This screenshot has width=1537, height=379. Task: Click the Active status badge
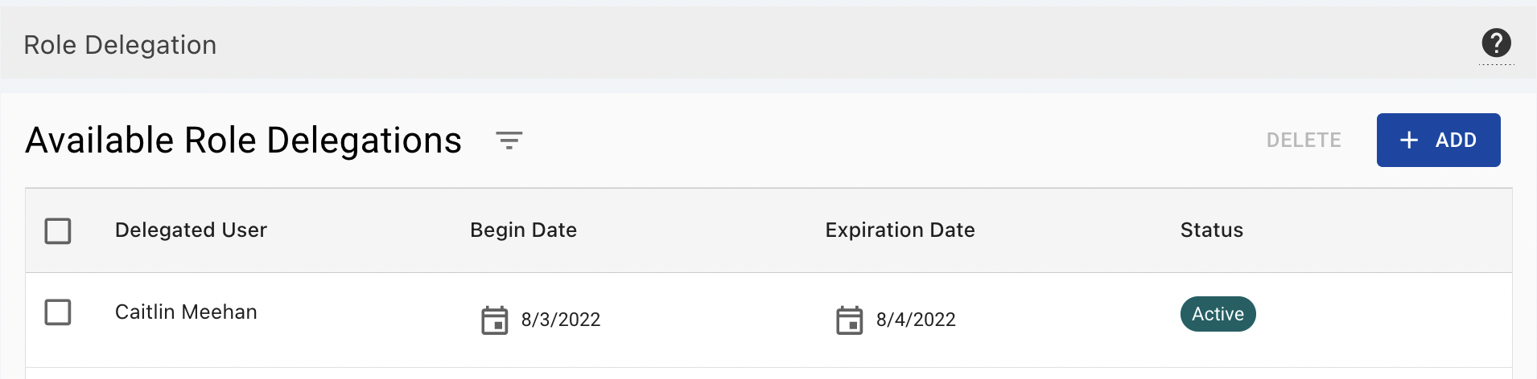click(x=1218, y=314)
